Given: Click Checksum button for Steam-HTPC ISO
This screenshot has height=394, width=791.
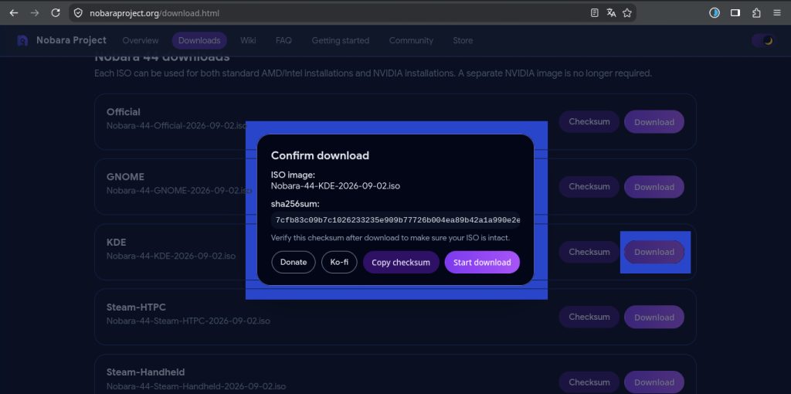Looking at the screenshot, I should pos(589,317).
